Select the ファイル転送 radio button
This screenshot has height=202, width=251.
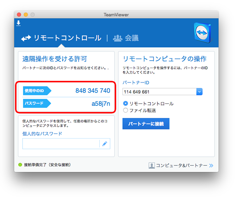click(125, 110)
